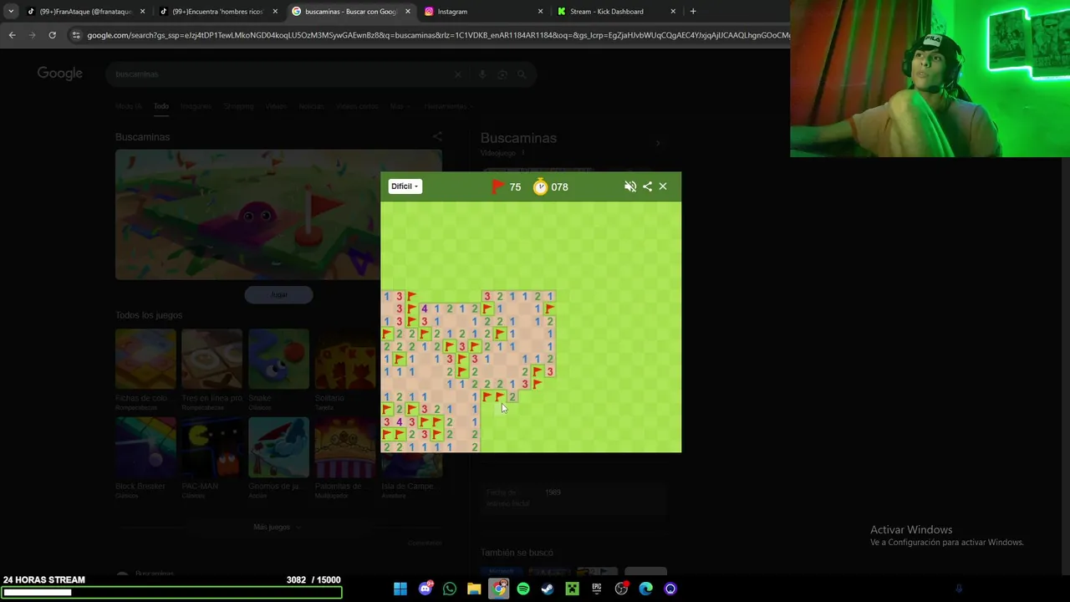1070x602 pixels.
Task: Share the Buscaminas result card
Action: coord(437,136)
